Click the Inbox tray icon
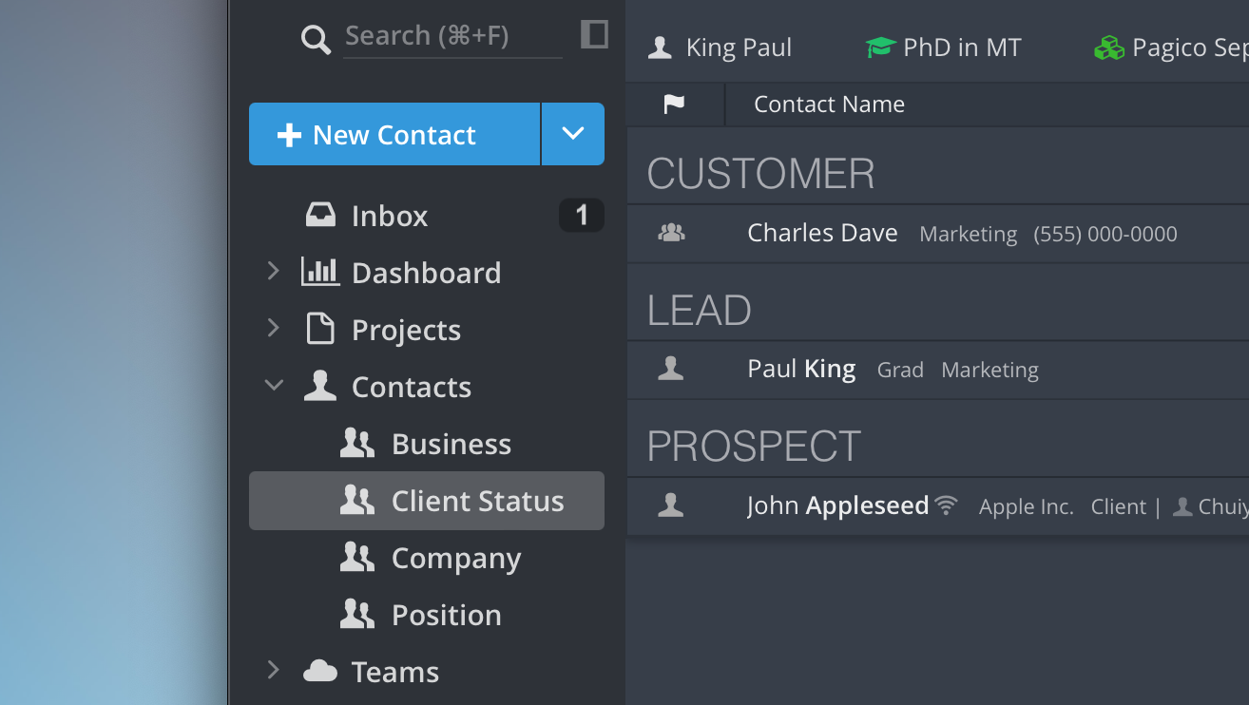The image size is (1249, 705). click(x=320, y=216)
